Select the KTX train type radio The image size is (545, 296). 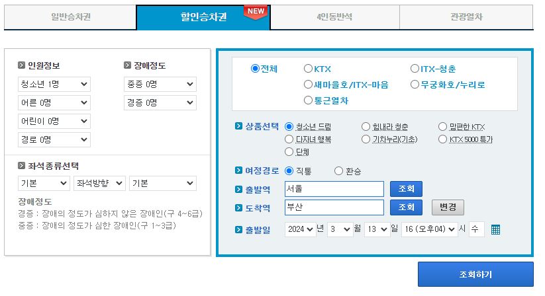pos(308,68)
